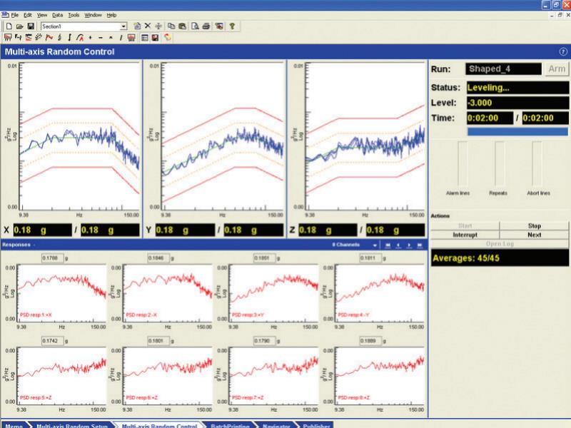Jump to first response channel page

click(x=388, y=245)
